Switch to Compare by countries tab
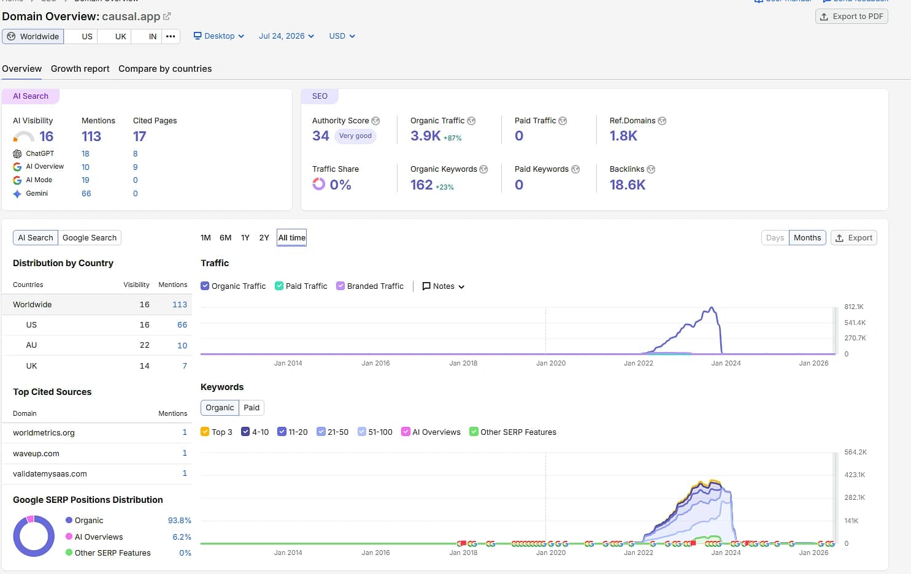This screenshot has height=574, width=911. tap(165, 69)
